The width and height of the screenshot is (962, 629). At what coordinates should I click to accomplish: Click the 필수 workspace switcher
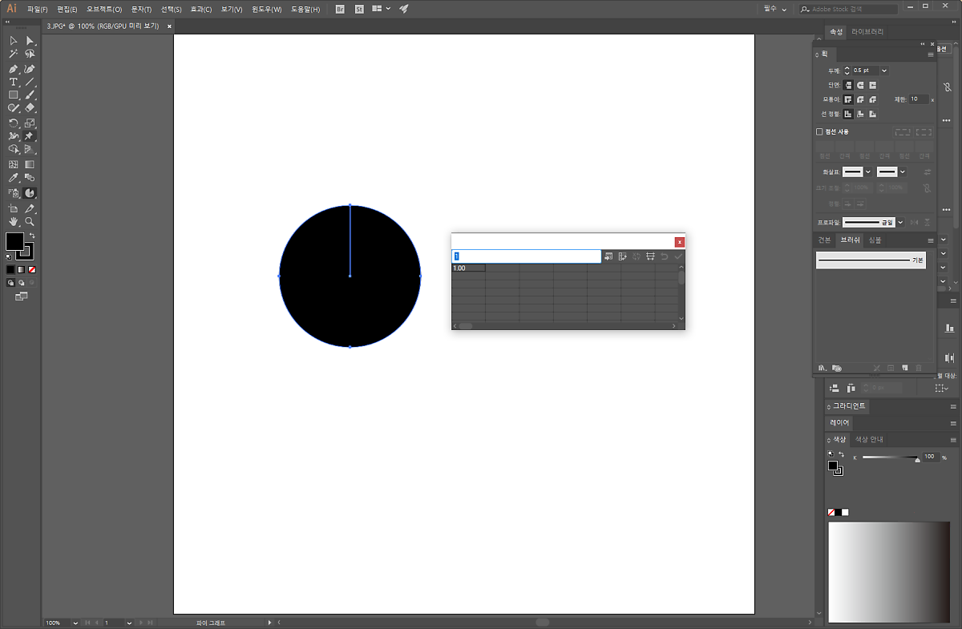click(775, 9)
